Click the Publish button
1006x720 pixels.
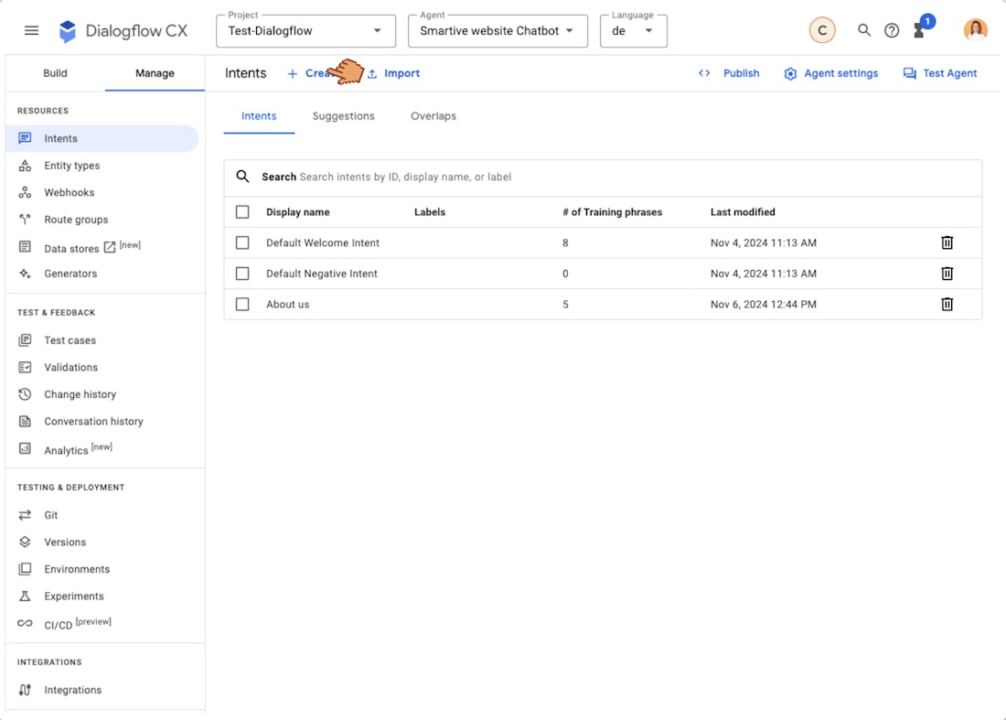(730, 73)
